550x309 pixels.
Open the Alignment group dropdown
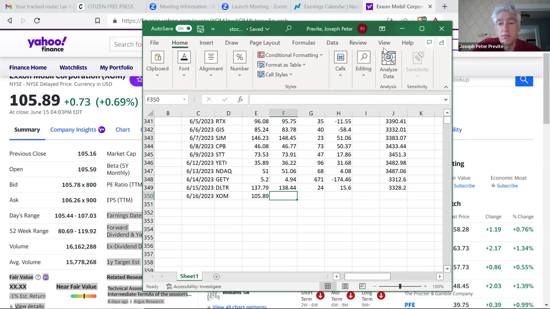(211, 64)
